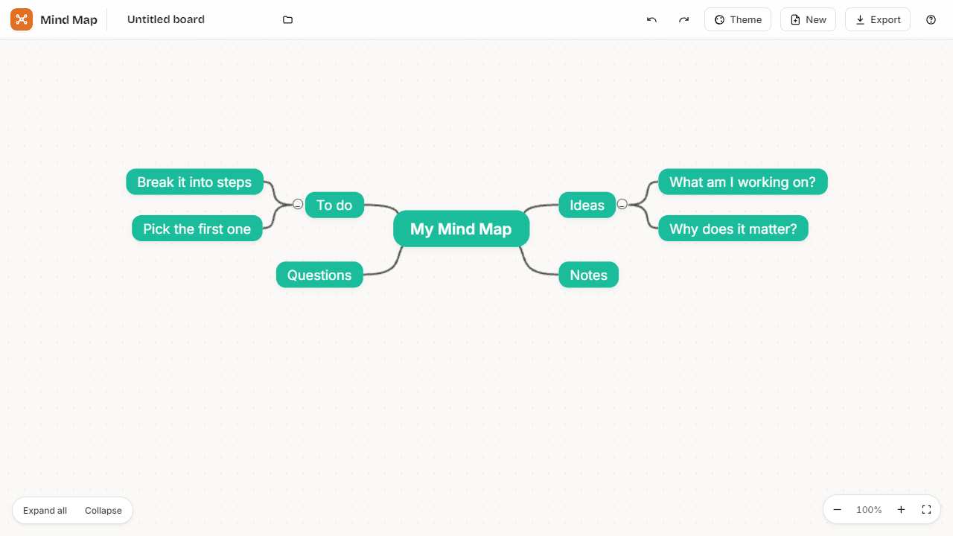Viewport: 953px width, 536px height.
Task: Select the Notes node
Action: [589, 275]
